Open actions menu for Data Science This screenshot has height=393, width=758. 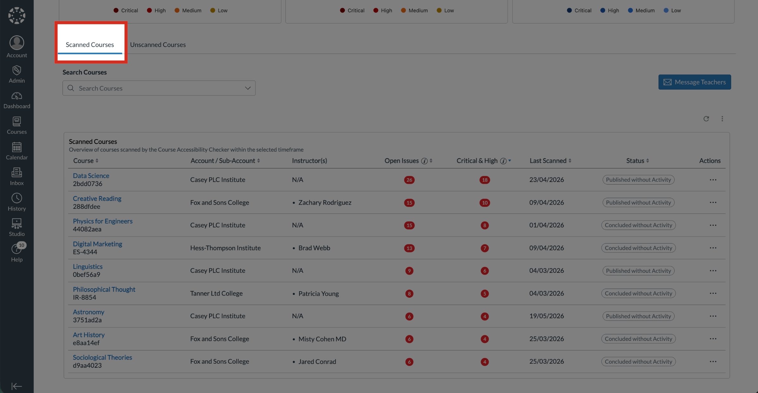pos(713,180)
